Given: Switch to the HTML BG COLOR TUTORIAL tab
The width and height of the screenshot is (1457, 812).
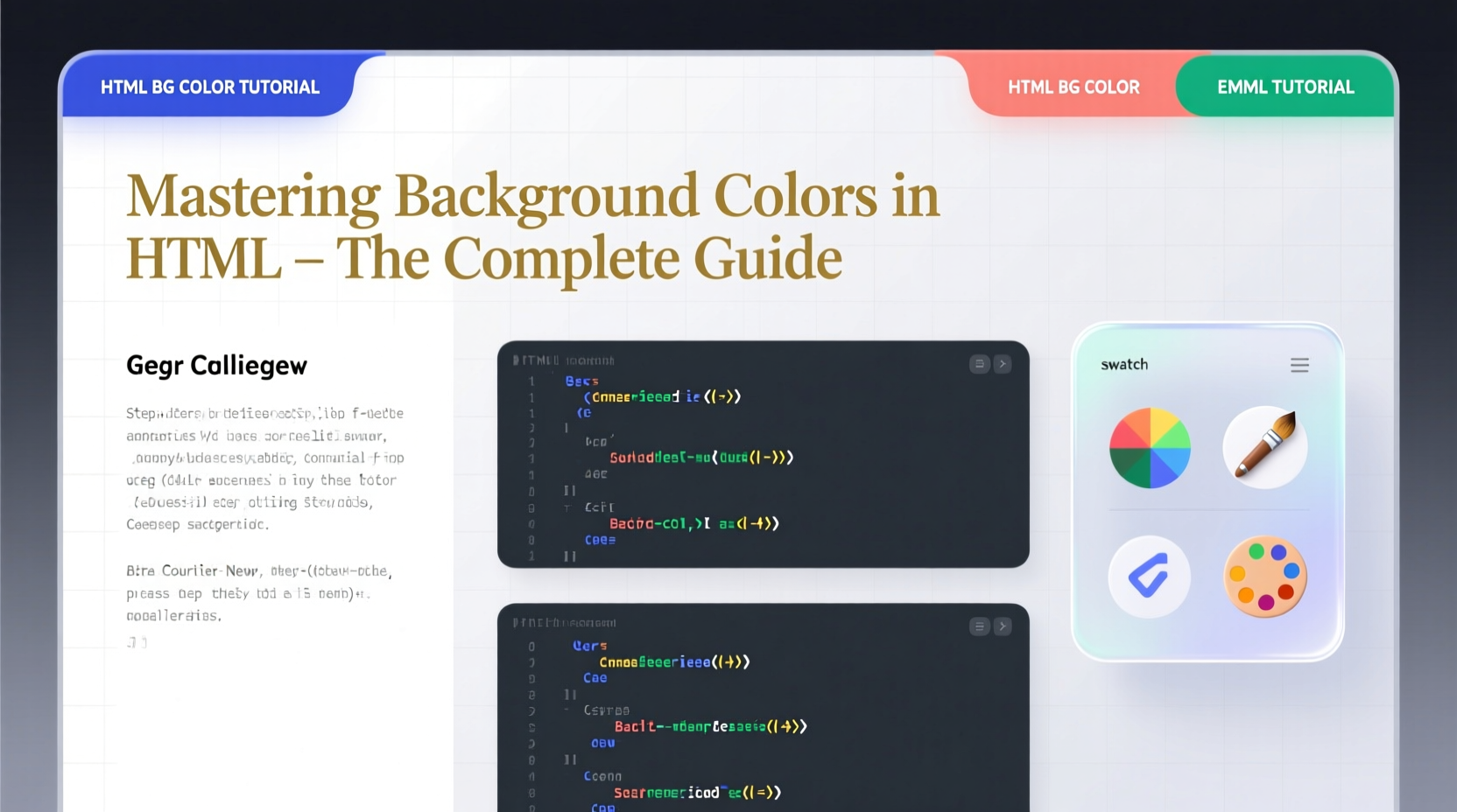Looking at the screenshot, I should click(x=209, y=87).
